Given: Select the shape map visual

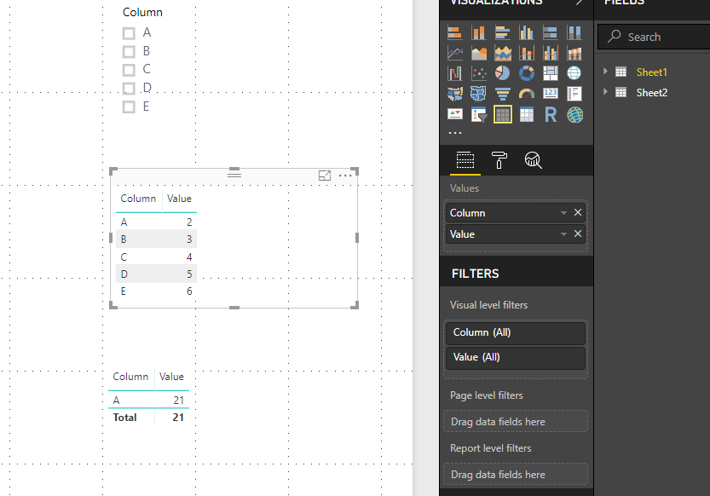Looking at the screenshot, I should [x=479, y=94].
